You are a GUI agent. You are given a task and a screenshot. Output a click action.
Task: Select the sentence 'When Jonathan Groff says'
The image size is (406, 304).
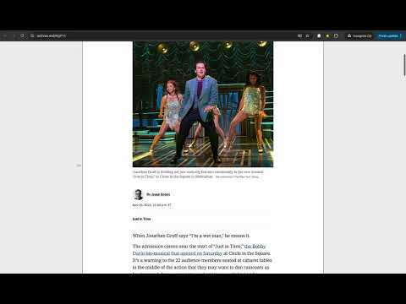(191, 236)
